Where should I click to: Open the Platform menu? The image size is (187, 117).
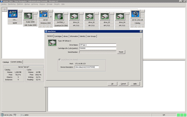point(20,4)
